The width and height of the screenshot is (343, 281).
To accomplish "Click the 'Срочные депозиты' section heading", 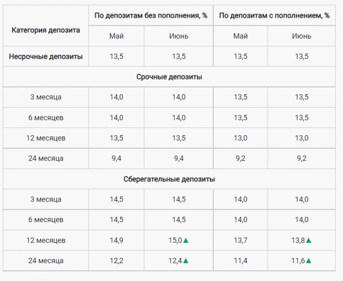I will [169, 77].
